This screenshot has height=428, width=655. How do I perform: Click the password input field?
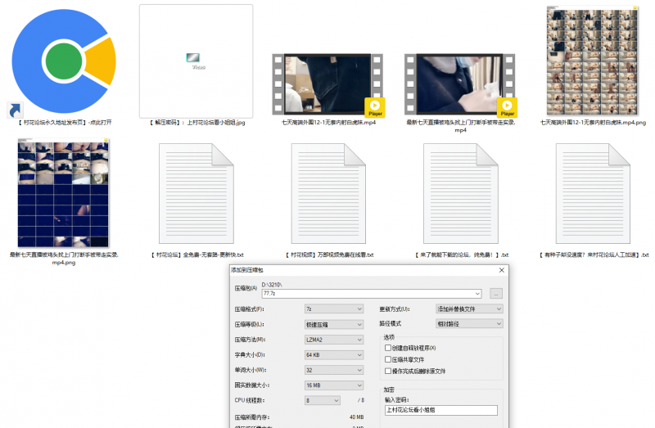coord(440,410)
